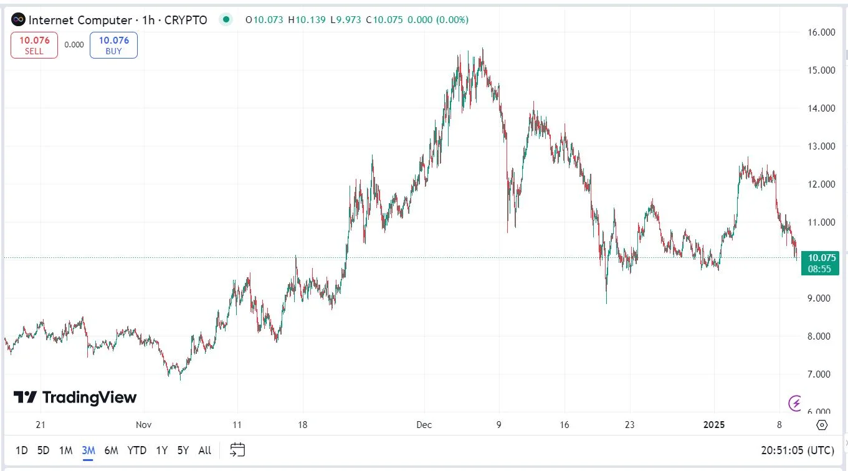The image size is (848, 471).
Task: Select the 5Y time range
Action: (183, 450)
